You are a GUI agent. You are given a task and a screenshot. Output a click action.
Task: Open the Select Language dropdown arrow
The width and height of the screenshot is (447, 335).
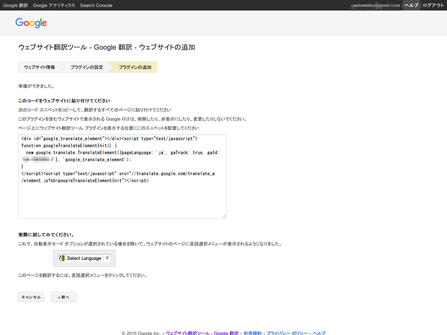(107, 258)
